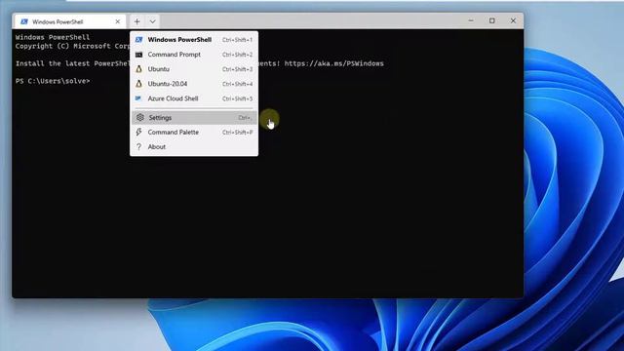Start the Ubuntu profile
Screen dimensions: 624x351
click(x=194, y=69)
